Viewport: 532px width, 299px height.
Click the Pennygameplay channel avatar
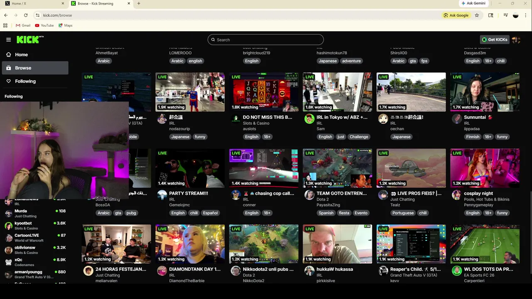pyautogui.click(x=456, y=195)
